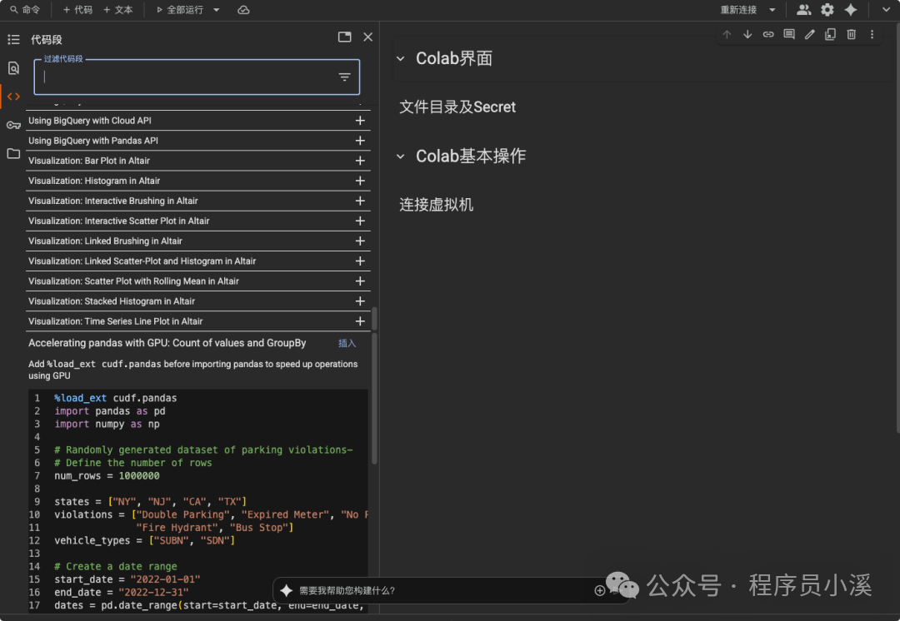Add the Visualization: Histogram in Altair snippet
This screenshot has width=900, height=621.
360,181
